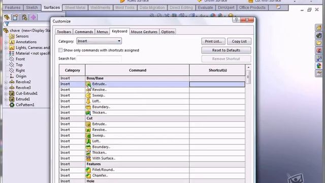Sort by the Shortcut(s) column header

[x=217, y=70]
